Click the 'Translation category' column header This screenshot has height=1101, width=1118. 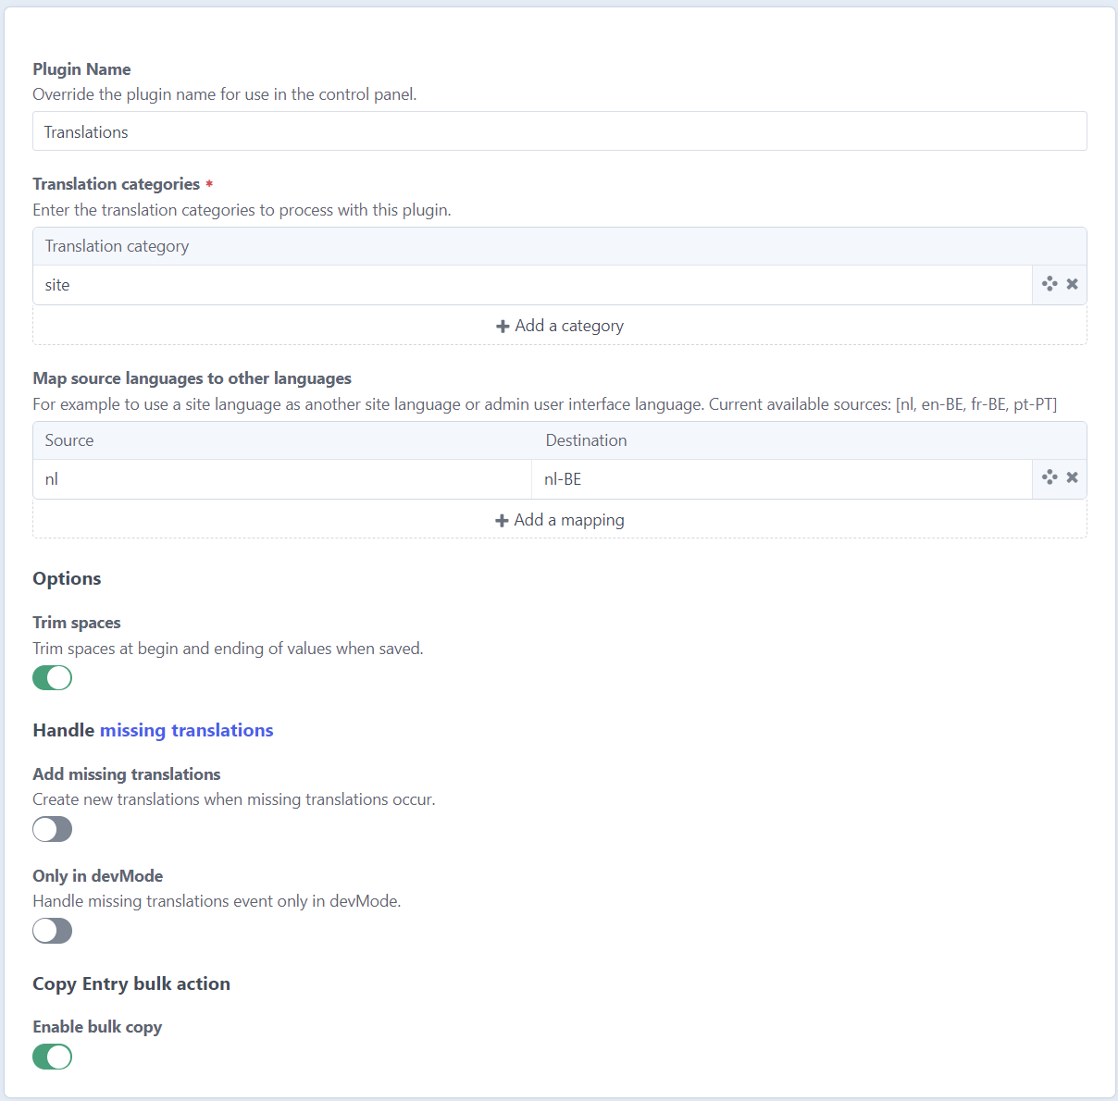(x=117, y=246)
